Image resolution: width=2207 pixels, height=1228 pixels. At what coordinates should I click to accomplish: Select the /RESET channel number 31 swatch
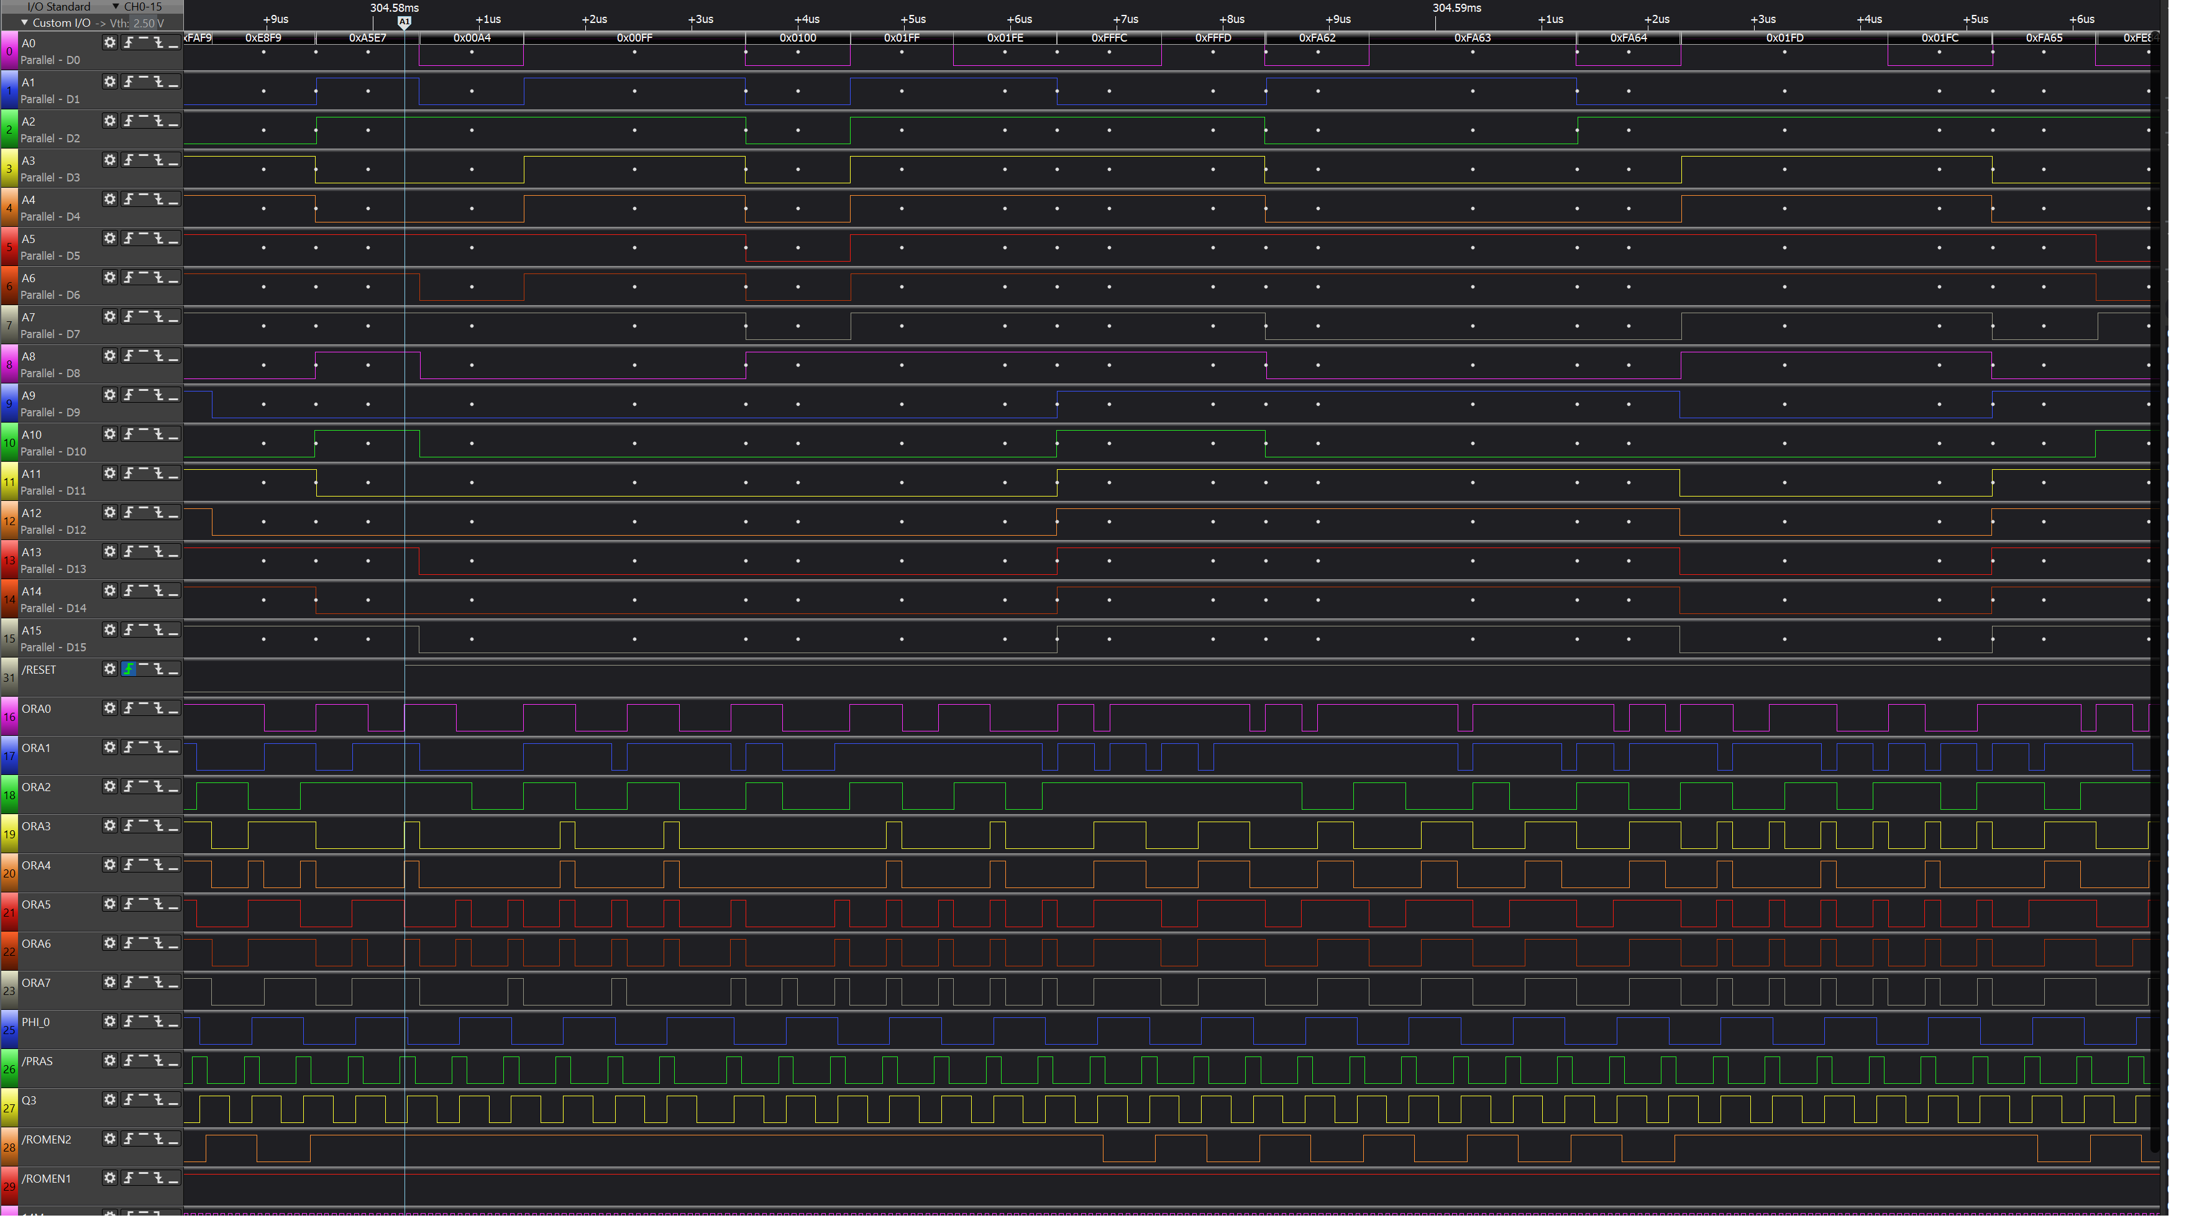tap(9, 677)
